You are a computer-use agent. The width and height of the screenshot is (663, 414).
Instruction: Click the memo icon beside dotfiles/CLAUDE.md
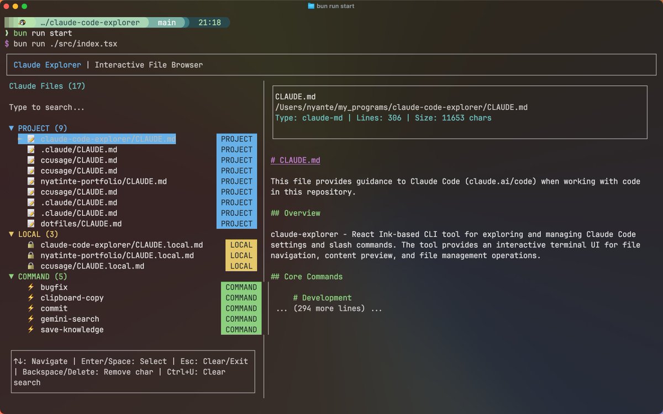coord(31,224)
